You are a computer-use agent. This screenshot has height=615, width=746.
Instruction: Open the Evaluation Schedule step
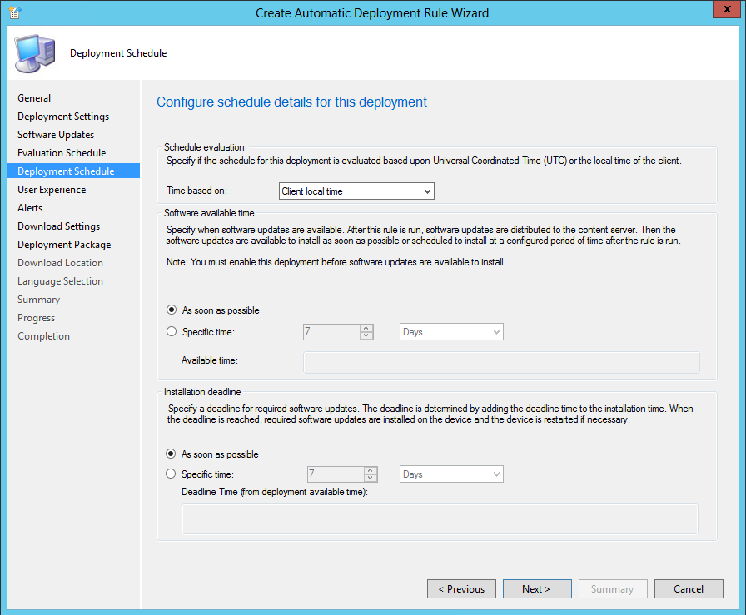(62, 153)
